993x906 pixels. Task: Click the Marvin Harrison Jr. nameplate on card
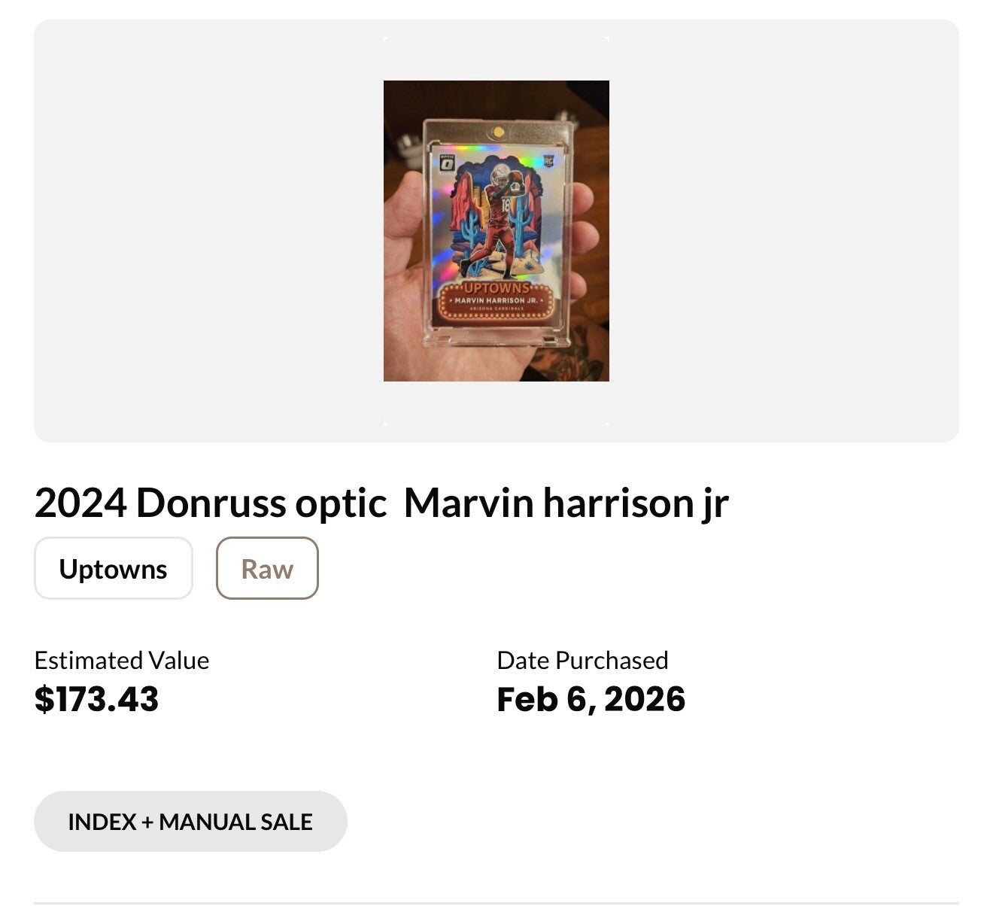(496, 300)
